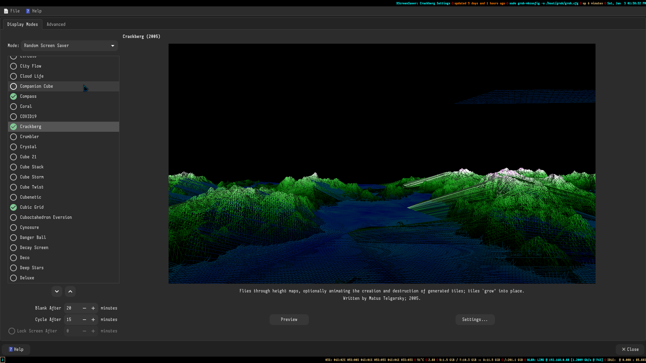Screen dimensions: 646x363
Task: Switch to the Advanced tab
Action: (56, 25)
